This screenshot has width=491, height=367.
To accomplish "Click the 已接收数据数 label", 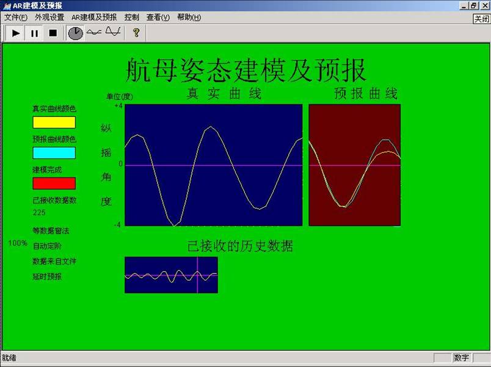I will (54, 201).
